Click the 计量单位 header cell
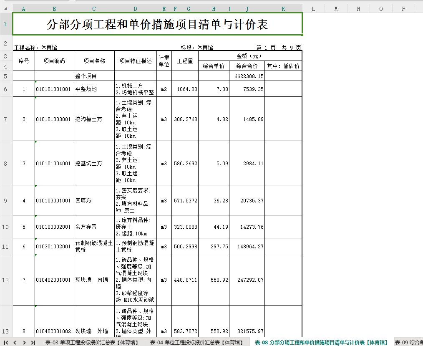 pyautogui.click(x=164, y=61)
